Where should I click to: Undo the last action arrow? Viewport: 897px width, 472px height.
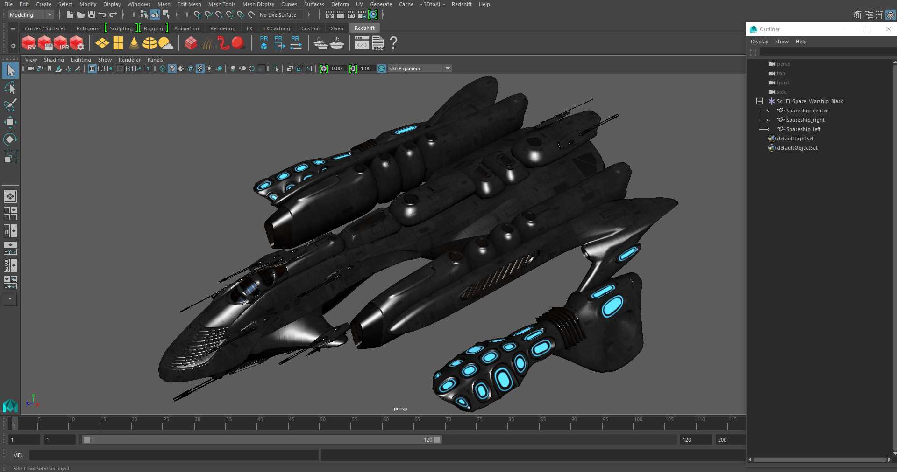(x=102, y=15)
